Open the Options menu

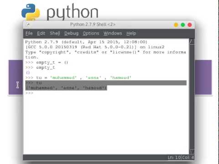[91, 33]
